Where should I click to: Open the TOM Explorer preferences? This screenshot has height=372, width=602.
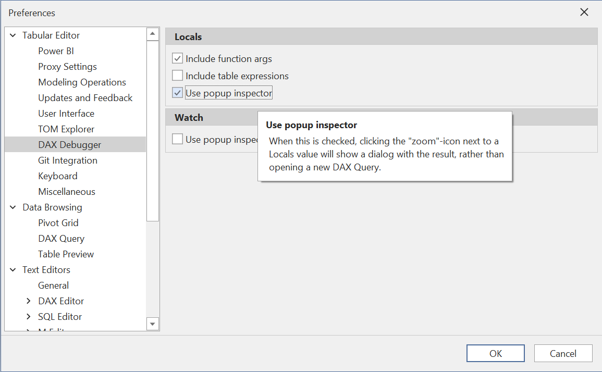(x=66, y=129)
